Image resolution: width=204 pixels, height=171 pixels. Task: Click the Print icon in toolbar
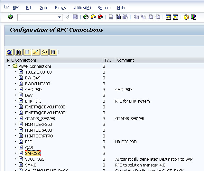(x=111, y=17)
